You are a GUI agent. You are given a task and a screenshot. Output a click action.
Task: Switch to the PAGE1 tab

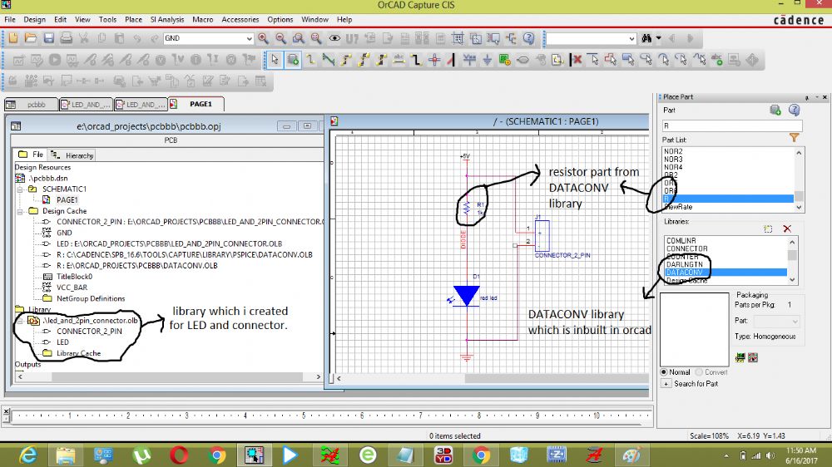point(196,104)
